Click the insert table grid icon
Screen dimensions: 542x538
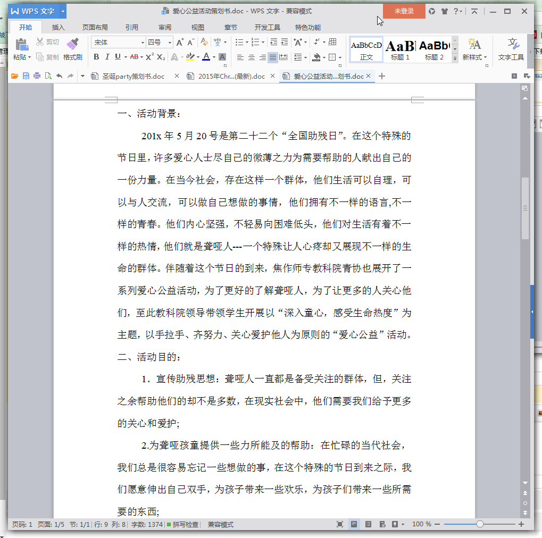pyautogui.click(x=332, y=42)
